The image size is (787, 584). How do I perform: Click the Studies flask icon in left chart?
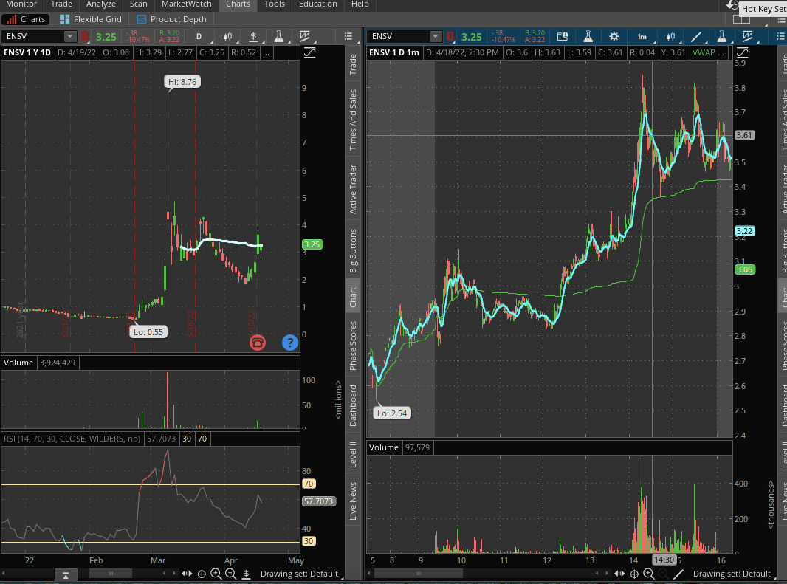tap(279, 36)
